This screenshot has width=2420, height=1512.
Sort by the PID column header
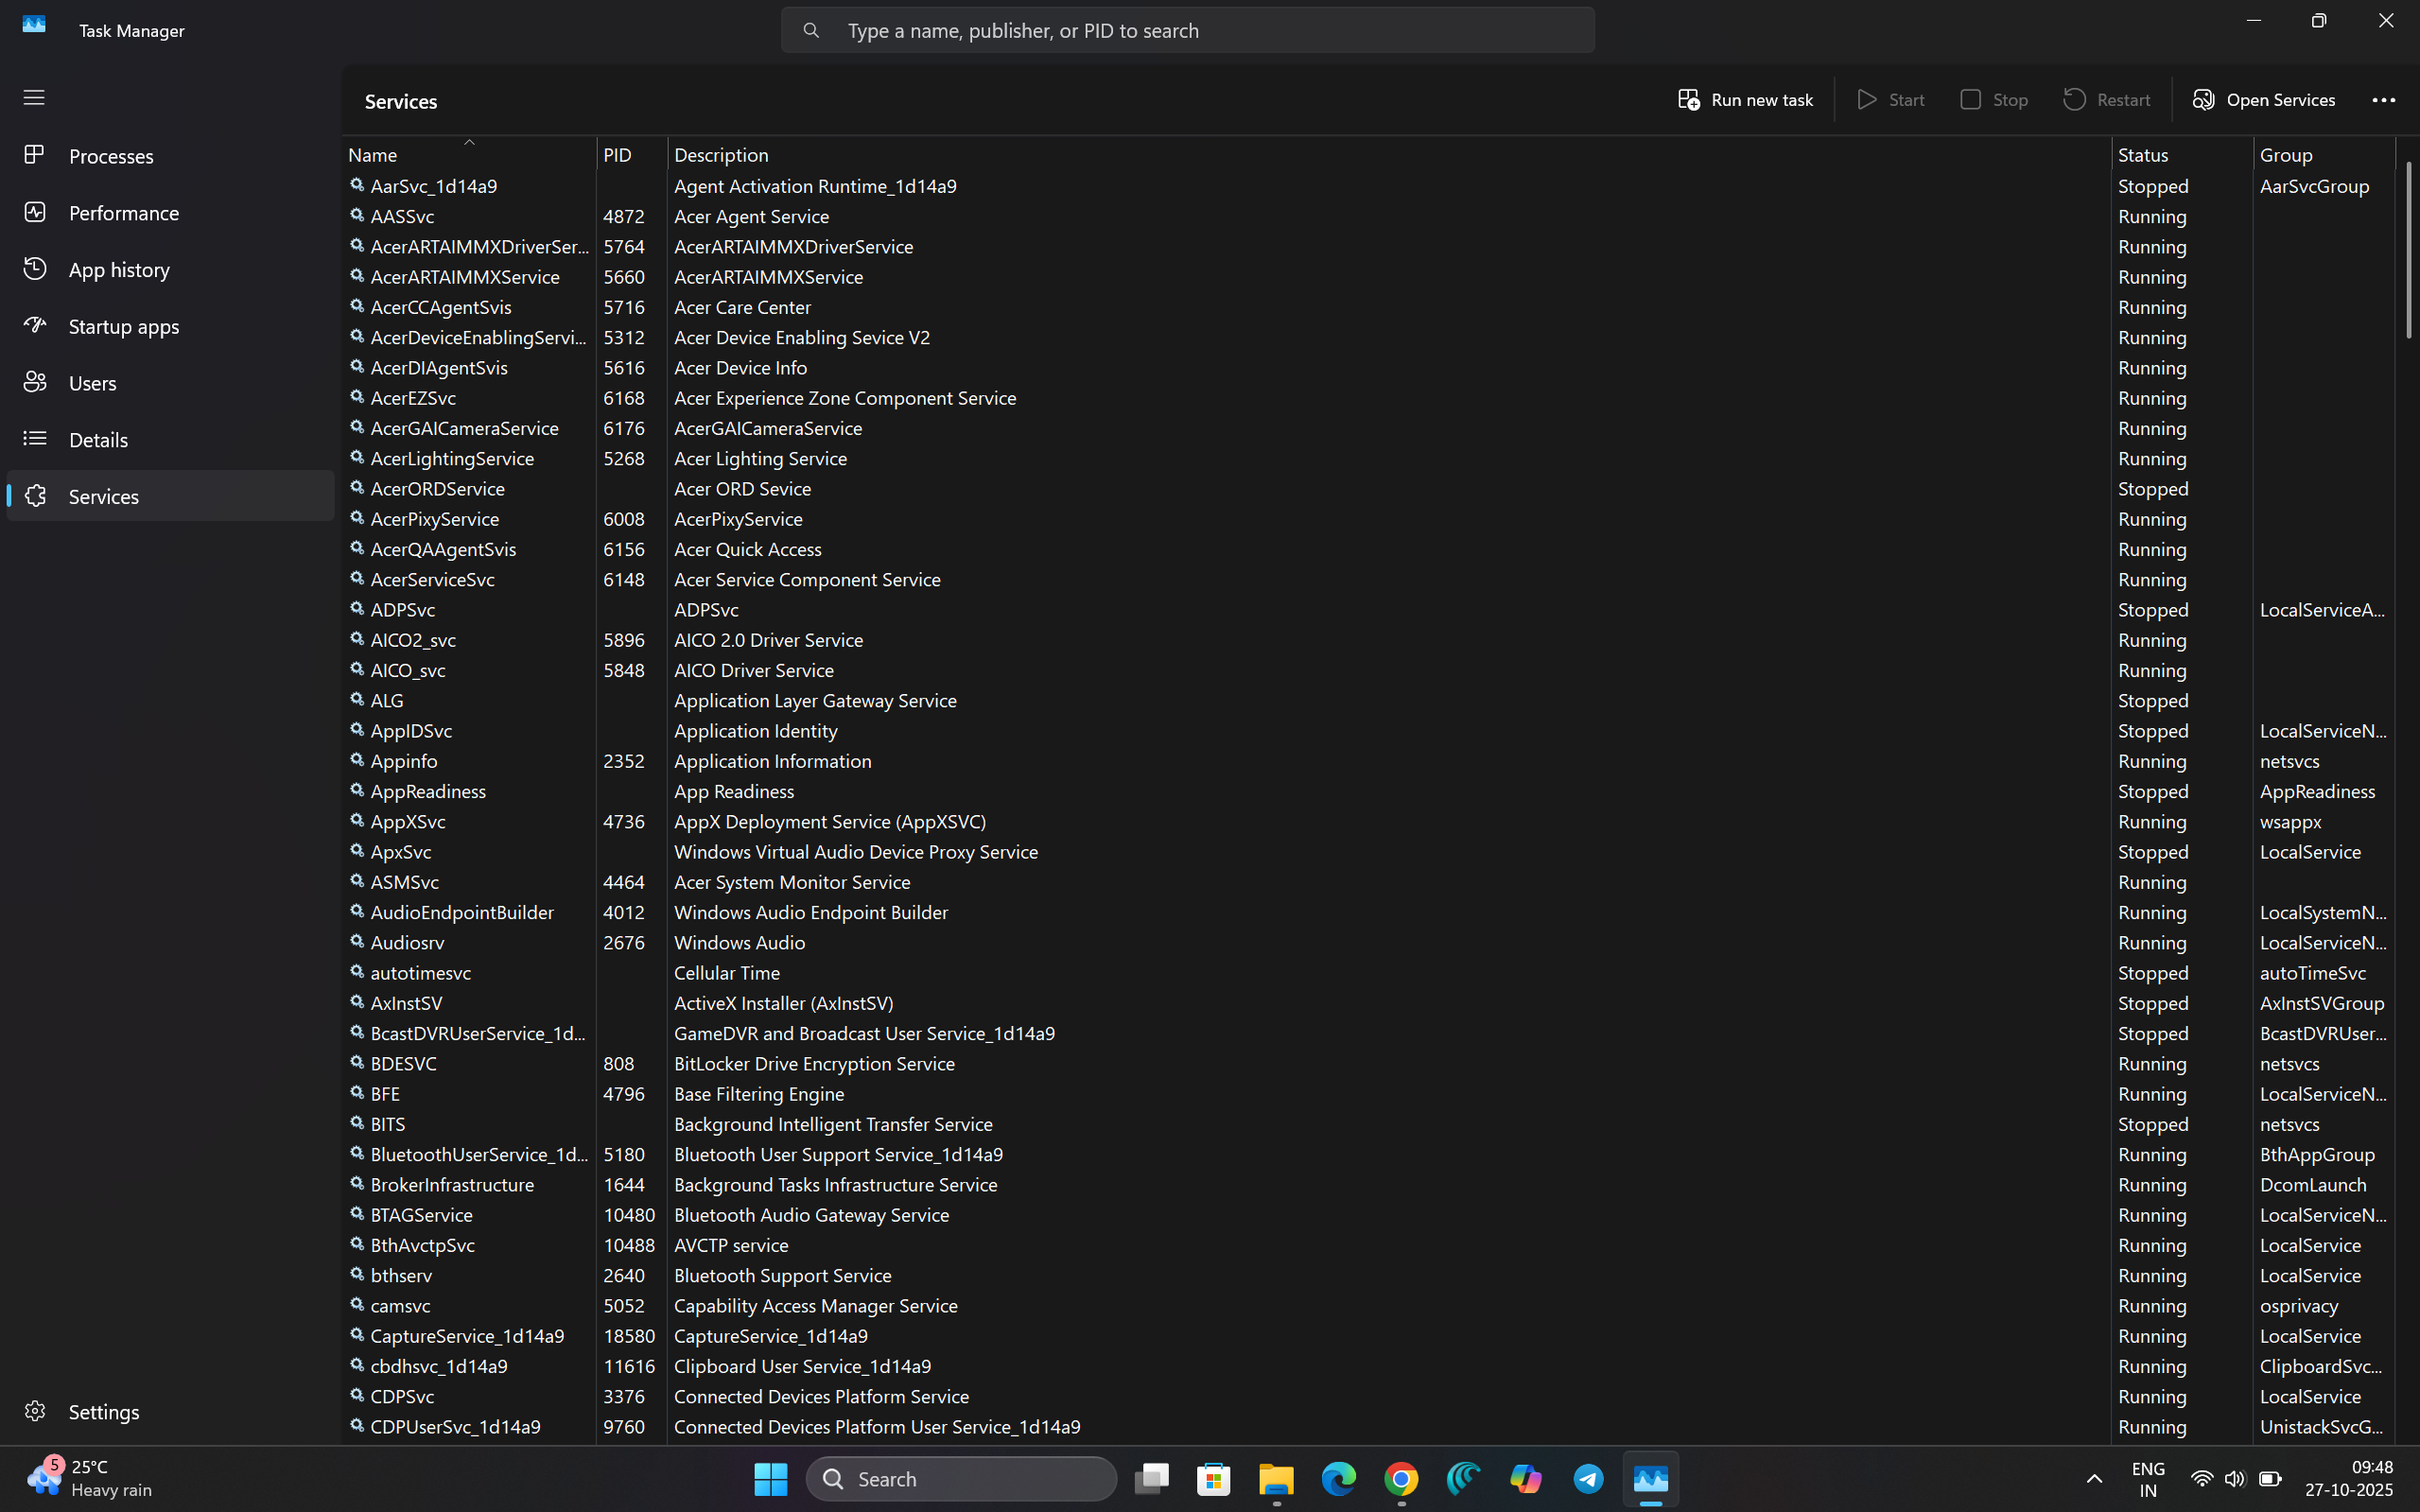(617, 155)
